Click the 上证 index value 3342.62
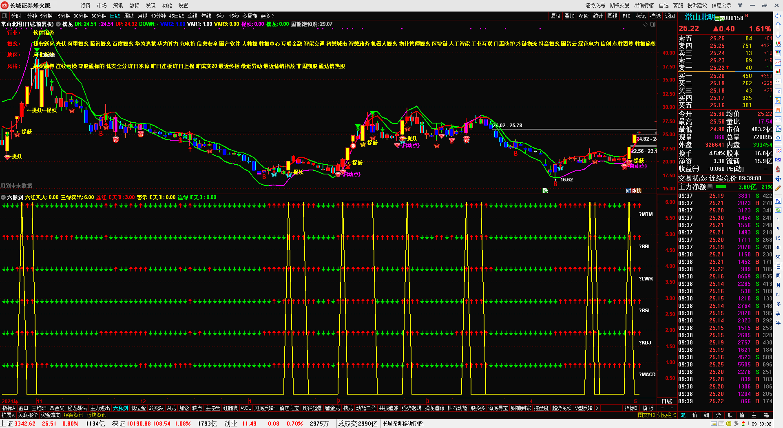This screenshot has height=428, width=783. 24,424
